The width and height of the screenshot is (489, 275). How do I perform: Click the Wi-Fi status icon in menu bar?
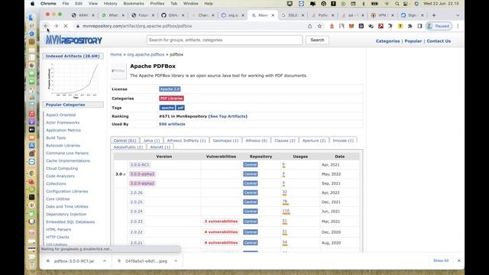(387, 3)
